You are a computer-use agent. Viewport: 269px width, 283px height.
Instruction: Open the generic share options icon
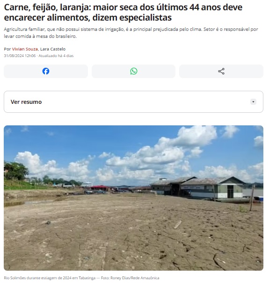click(221, 71)
